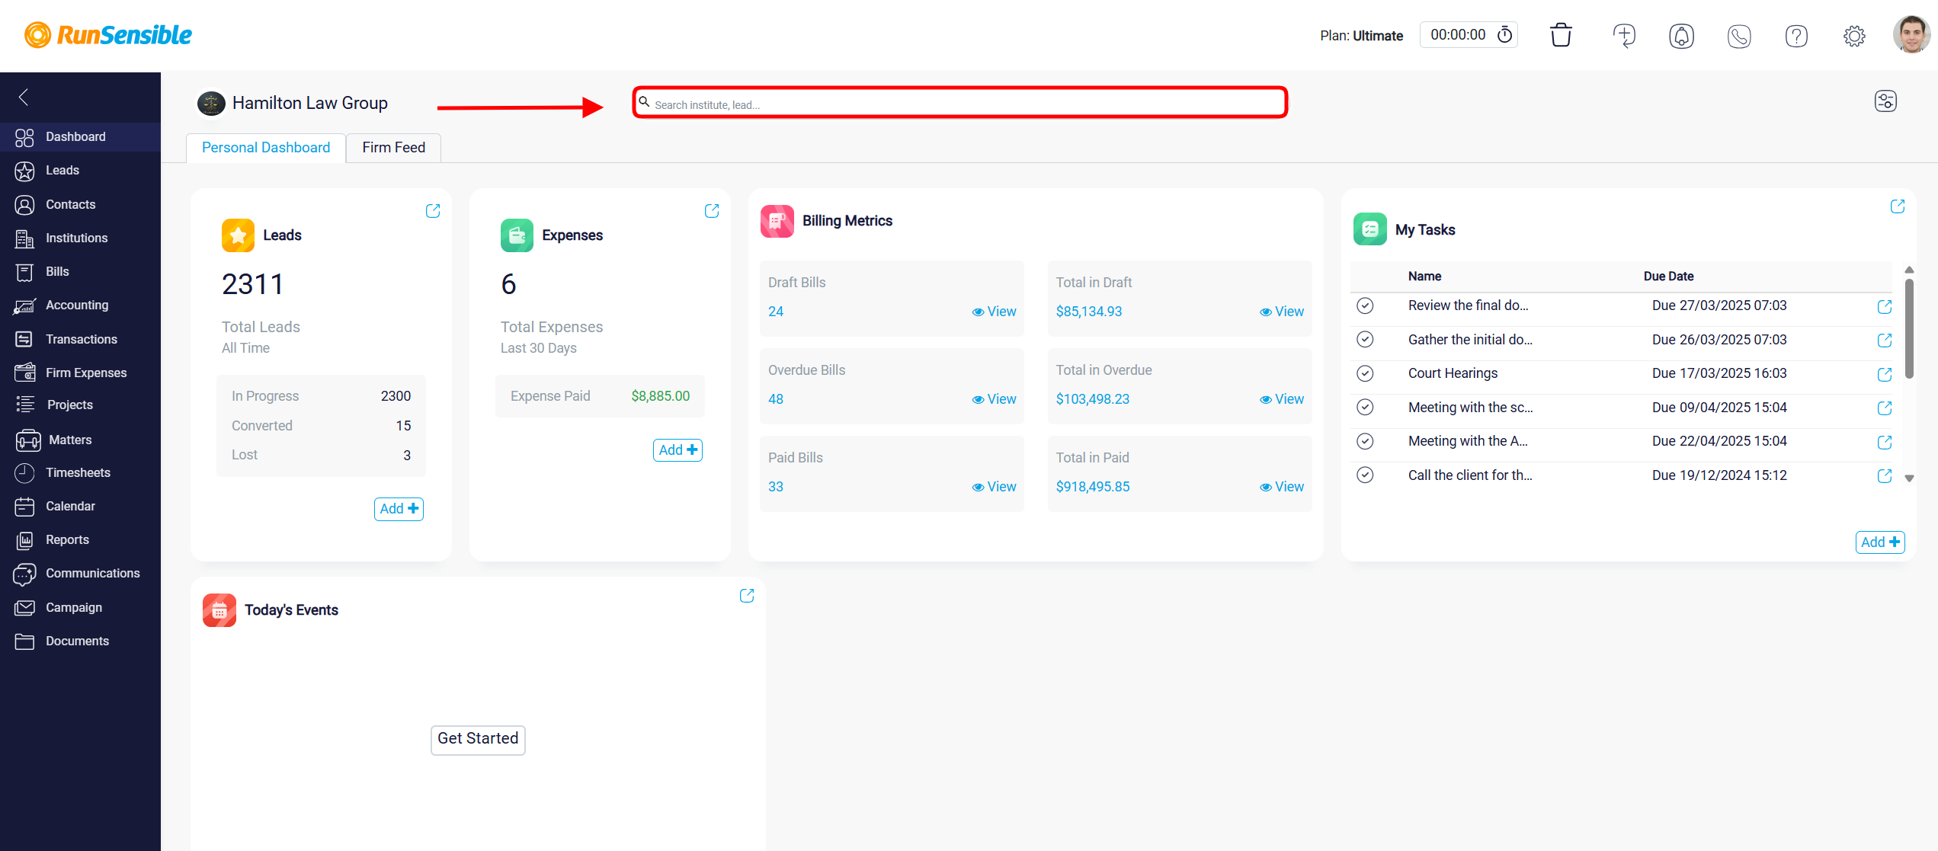Viewport: 1938px width, 851px height.
Task: Open Gather the initial do… task link icon
Action: click(1885, 341)
